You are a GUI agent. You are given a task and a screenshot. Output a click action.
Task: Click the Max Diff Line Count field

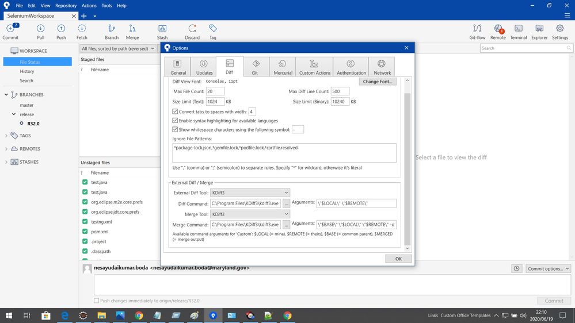point(340,91)
